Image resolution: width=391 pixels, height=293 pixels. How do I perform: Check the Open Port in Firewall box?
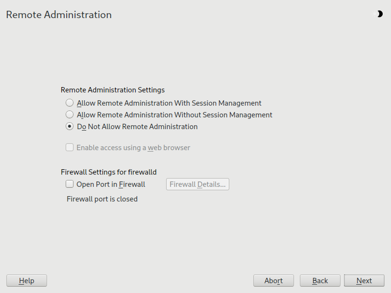click(70, 184)
